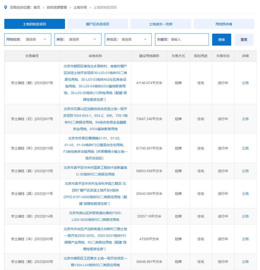Open 公告 for 京土储挂（朝）[2022]001号

pyautogui.click(x=245, y=83)
